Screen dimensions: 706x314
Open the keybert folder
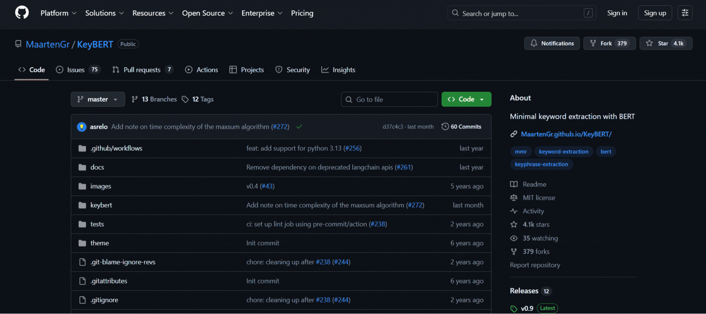pyautogui.click(x=101, y=205)
